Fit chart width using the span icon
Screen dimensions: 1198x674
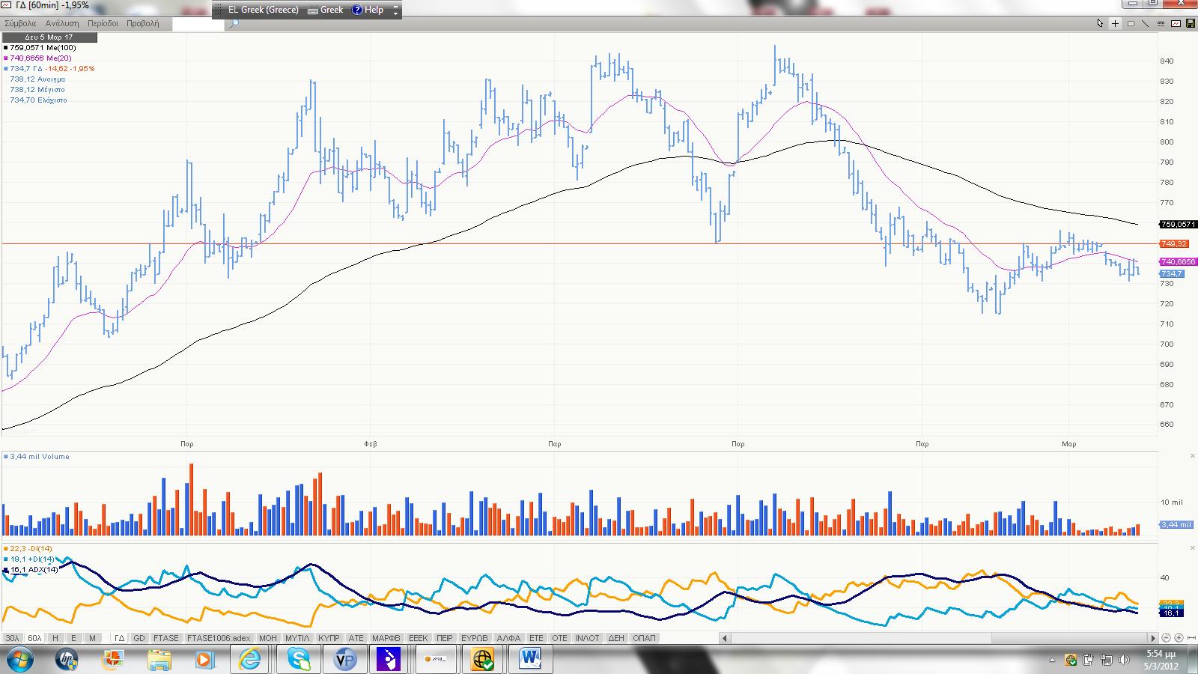tap(1191, 638)
